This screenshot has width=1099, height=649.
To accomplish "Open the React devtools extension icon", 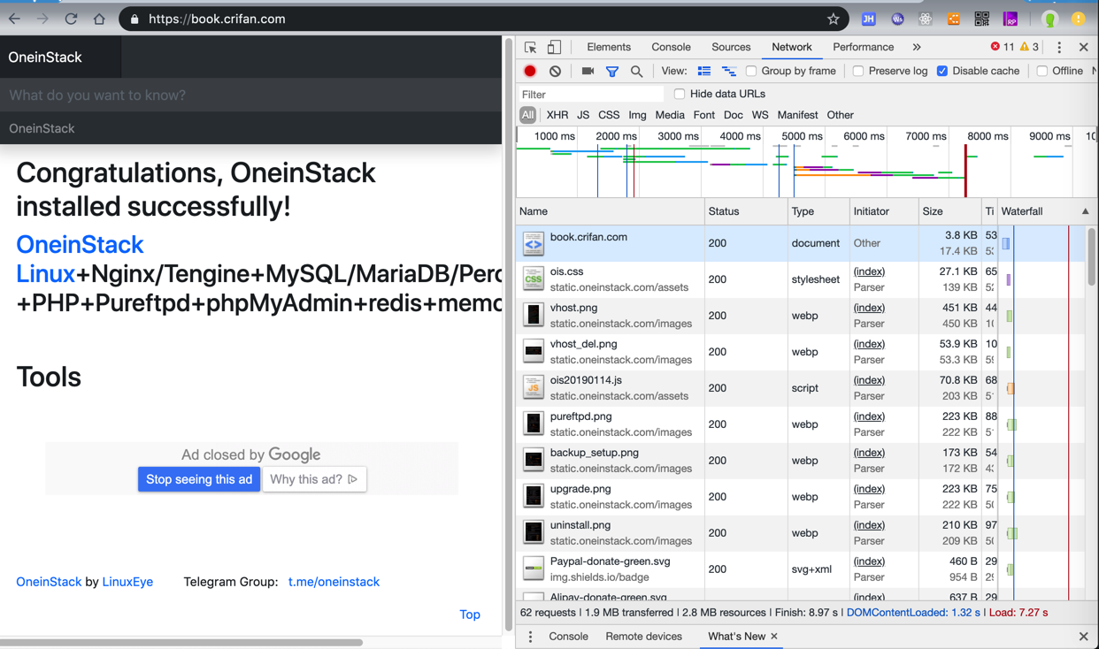I will tap(925, 19).
